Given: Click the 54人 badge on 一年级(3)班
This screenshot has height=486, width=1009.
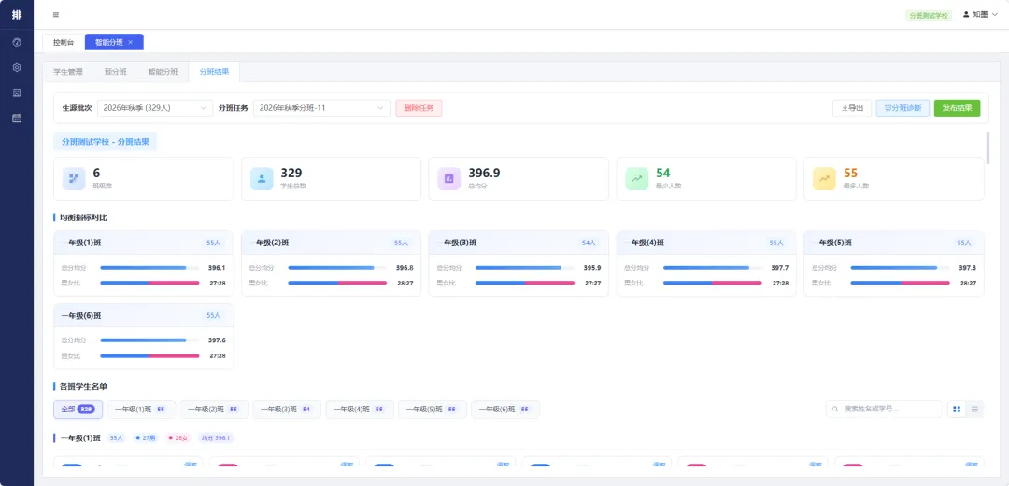Looking at the screenshot, I should click(589, 243).
